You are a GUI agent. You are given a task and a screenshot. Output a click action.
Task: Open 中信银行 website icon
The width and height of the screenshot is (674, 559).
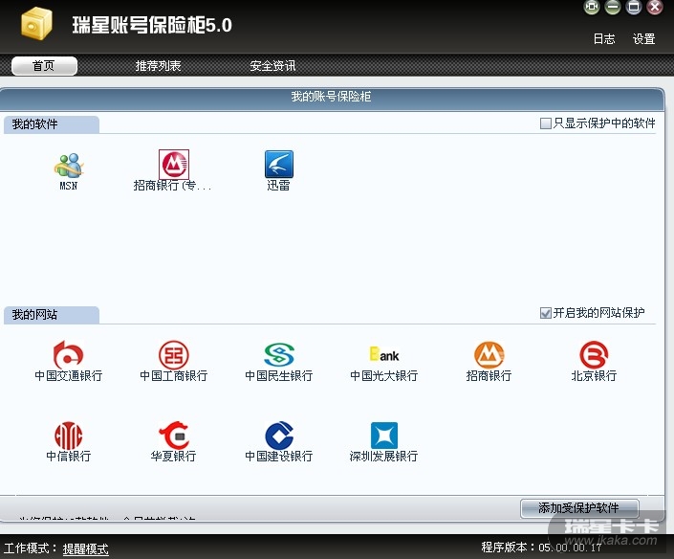pyautogui.click(x=68, y=436)
